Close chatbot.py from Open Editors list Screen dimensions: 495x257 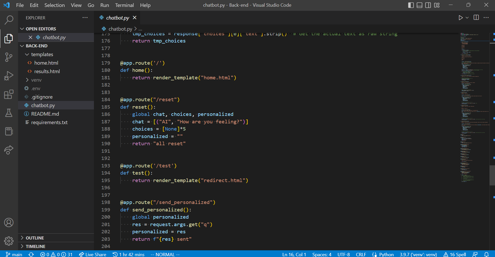30,37
